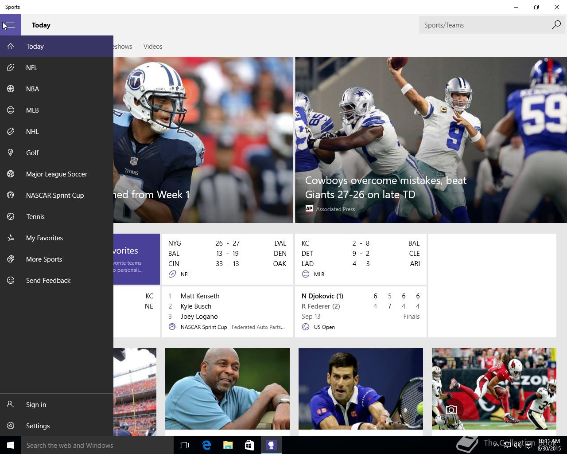Viewport: 567px width, 454px height.
Task: Open the NHL section
Action: click(57, 131)
